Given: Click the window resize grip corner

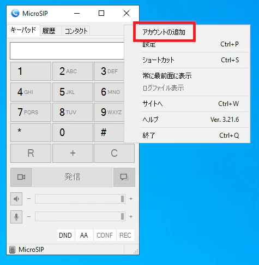Looking at the screenshot, I should click(136, 251).
